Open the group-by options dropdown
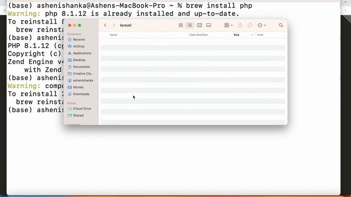Image resolution: width=351 pixels, height=197 pixels. 228,25
